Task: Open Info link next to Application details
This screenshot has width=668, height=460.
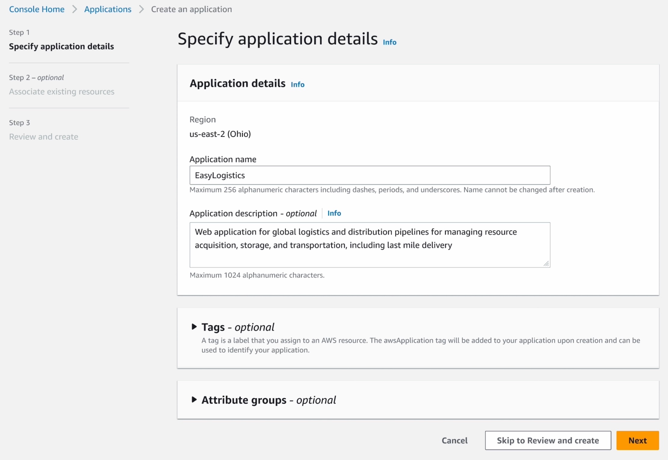Action: click(x=297, y=85)
